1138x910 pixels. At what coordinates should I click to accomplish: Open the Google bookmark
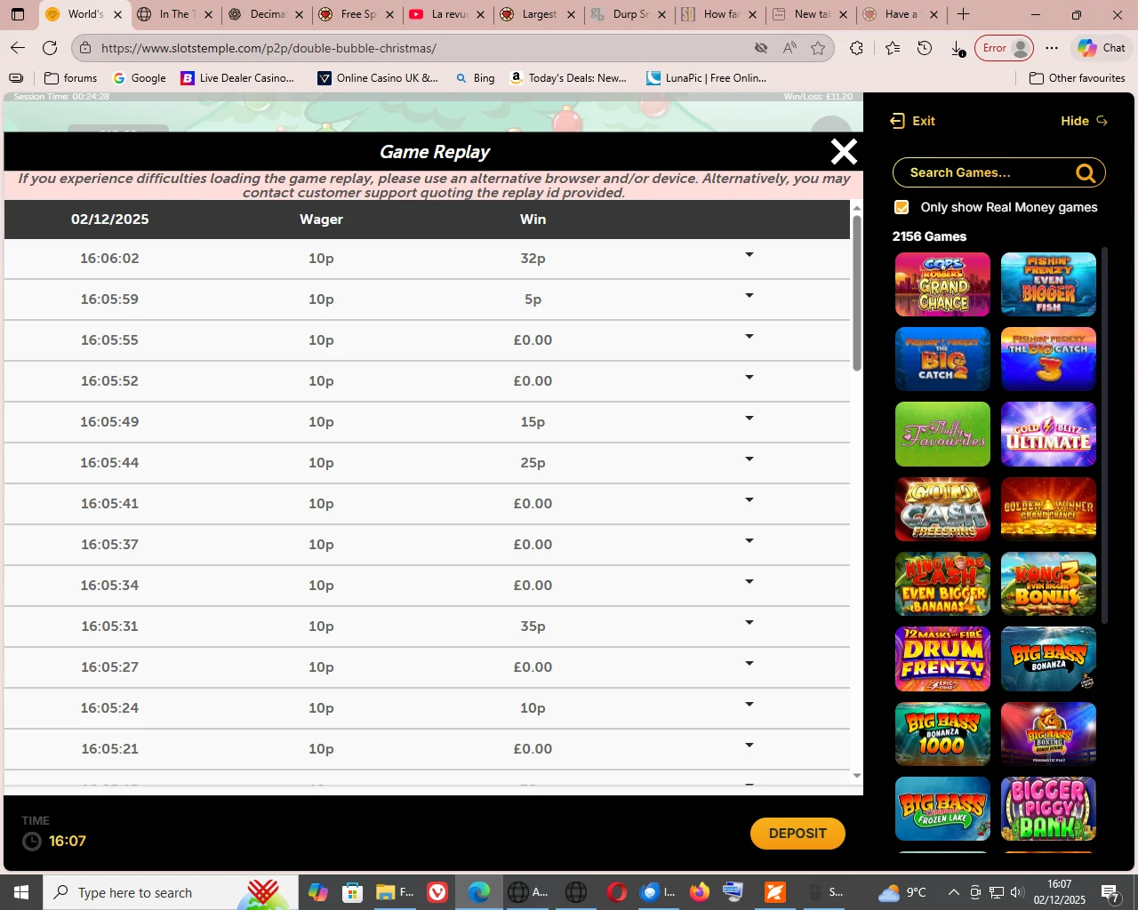[140, 78]
